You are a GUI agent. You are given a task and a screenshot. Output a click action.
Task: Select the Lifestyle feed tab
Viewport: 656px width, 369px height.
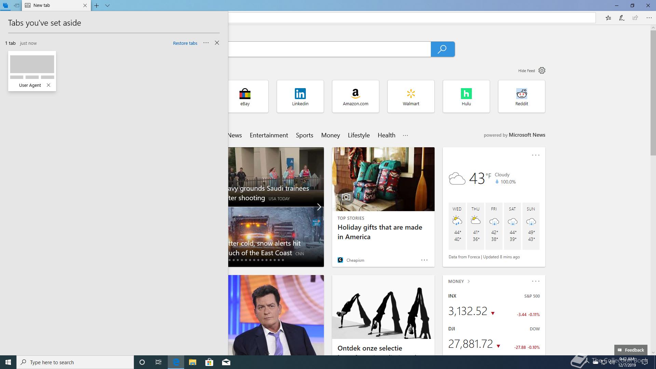pos(359,135)
